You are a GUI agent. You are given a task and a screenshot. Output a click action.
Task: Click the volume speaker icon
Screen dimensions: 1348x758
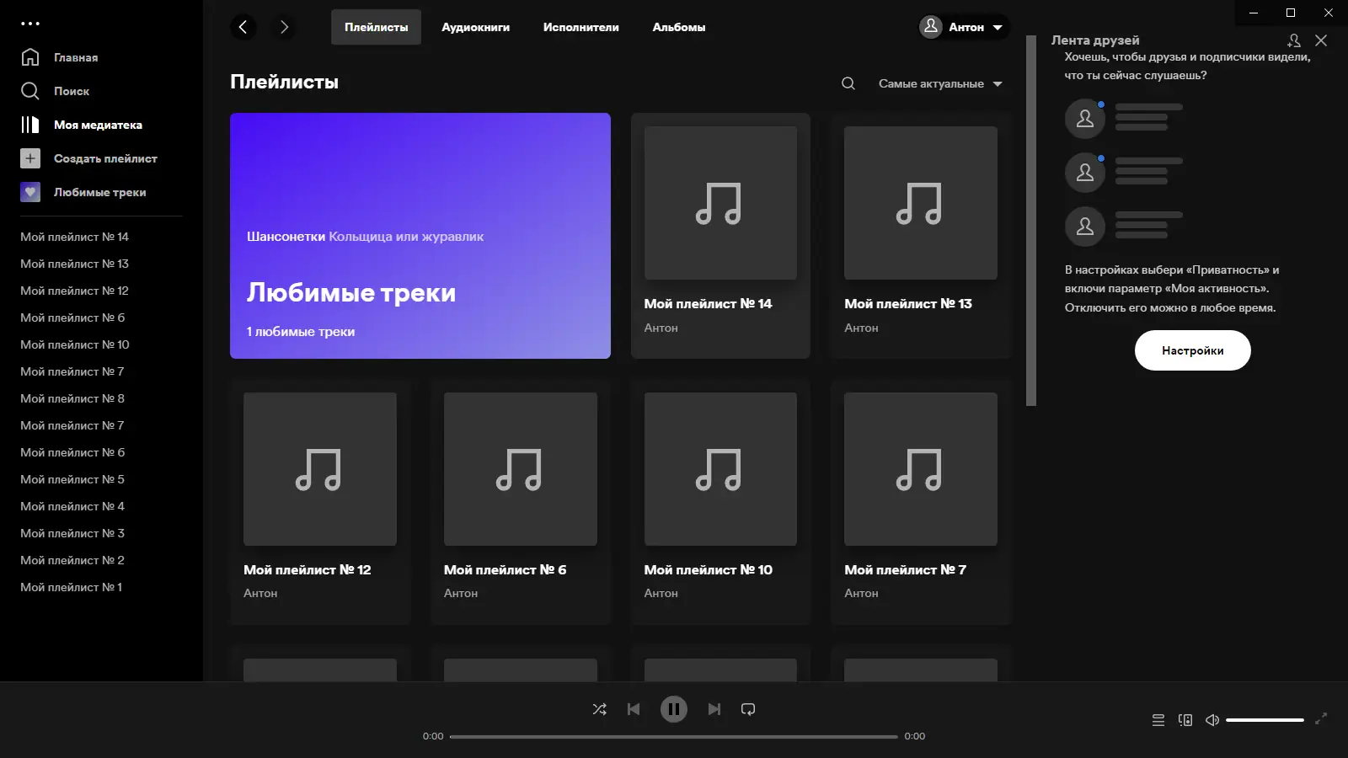pyautogui.click(x=1212, y=720)
